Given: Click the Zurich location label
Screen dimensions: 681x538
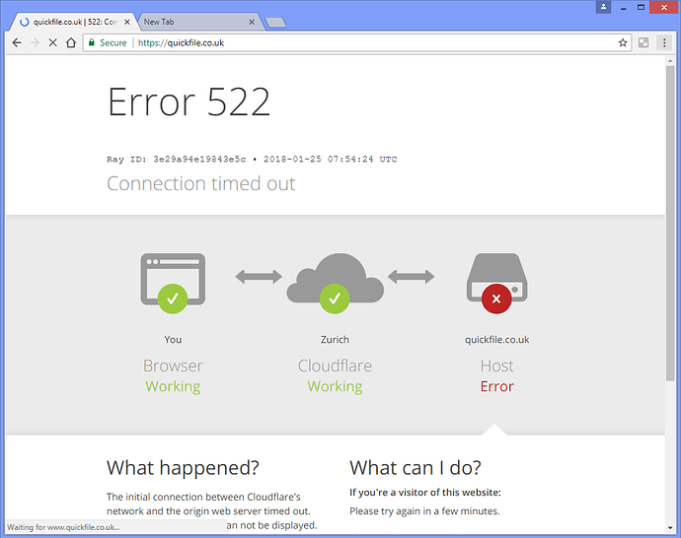Looking at the screenshot, I should 335,339.
